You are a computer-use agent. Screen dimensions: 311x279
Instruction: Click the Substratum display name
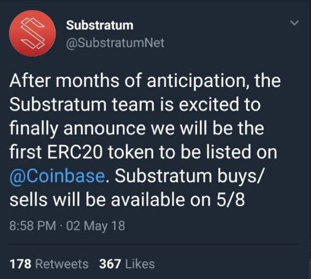[x=100, y=25]
